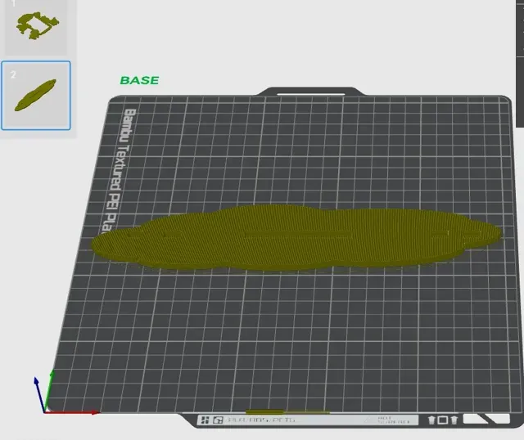Click the green Y axis line
The image size is (524, 440).
[x=49, y=390]
